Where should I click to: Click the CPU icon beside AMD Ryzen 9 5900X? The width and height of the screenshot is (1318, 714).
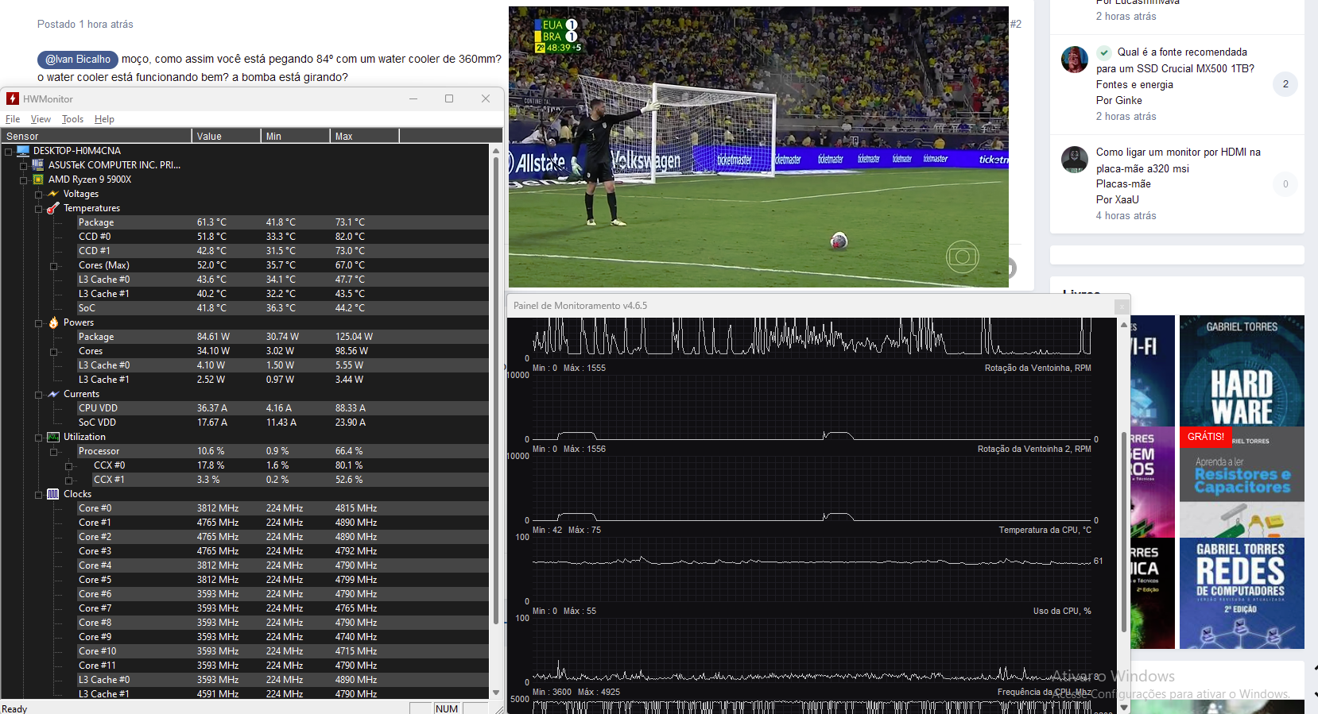38,179
